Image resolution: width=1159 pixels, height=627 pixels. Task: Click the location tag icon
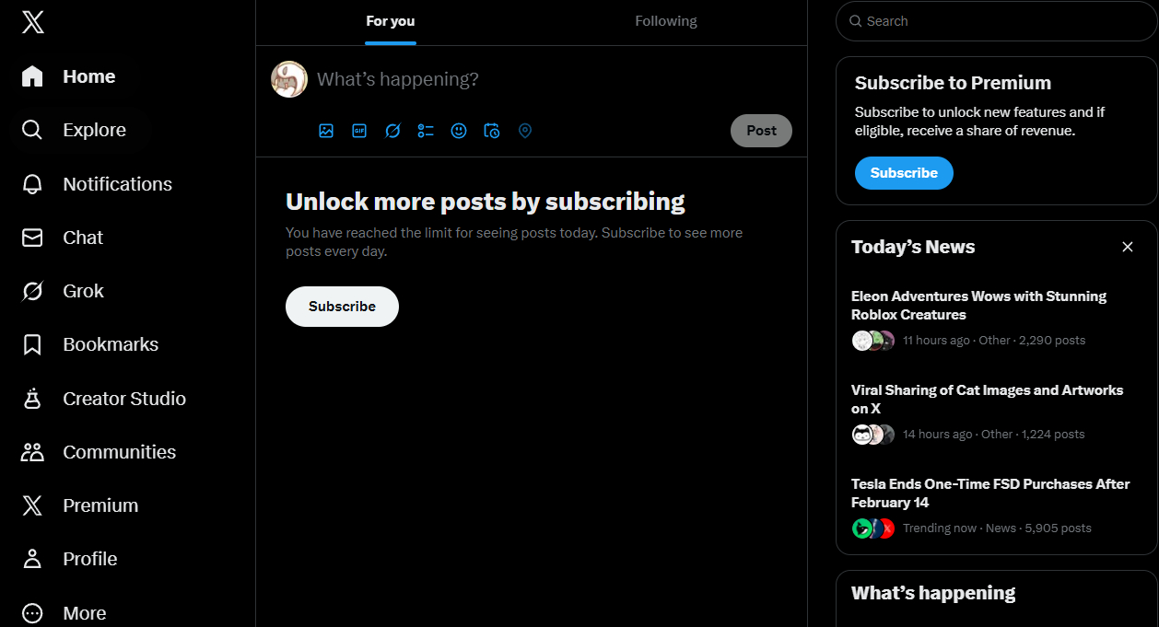point(525,131)
